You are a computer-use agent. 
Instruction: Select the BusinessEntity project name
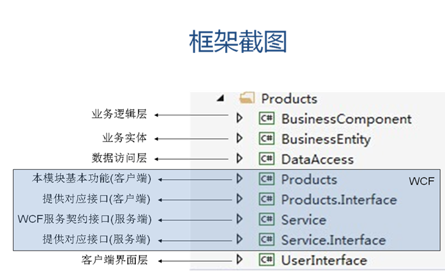(x=326, y=139)
